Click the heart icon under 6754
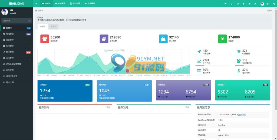This screenshot has width=277, height=140. tap(187, 97)
